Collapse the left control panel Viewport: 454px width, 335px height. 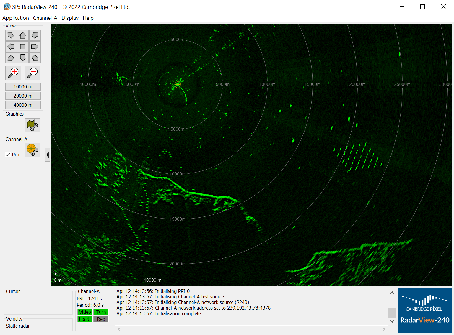tap(48, 155)
